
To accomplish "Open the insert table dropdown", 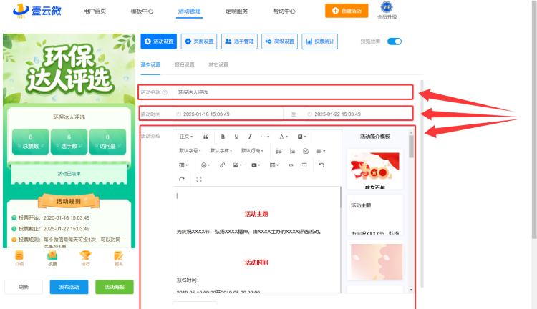I will pos(274,165).
